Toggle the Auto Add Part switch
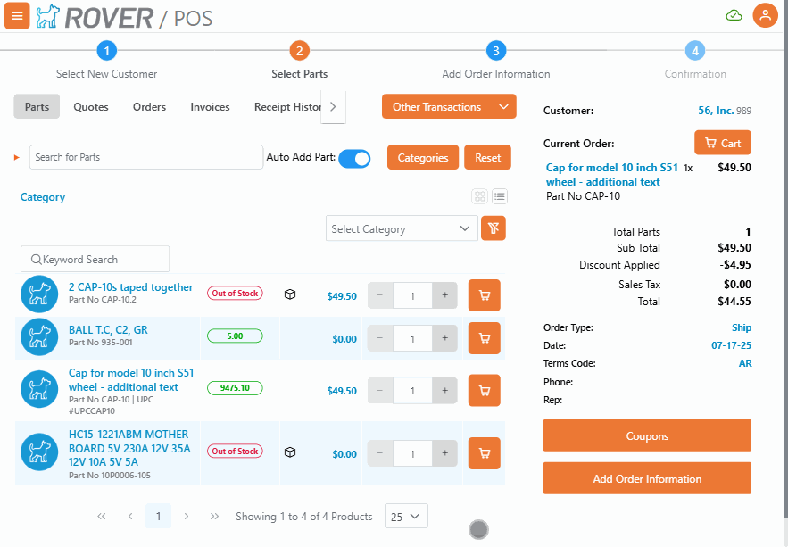The image size is (788, 547). point(354,158)
